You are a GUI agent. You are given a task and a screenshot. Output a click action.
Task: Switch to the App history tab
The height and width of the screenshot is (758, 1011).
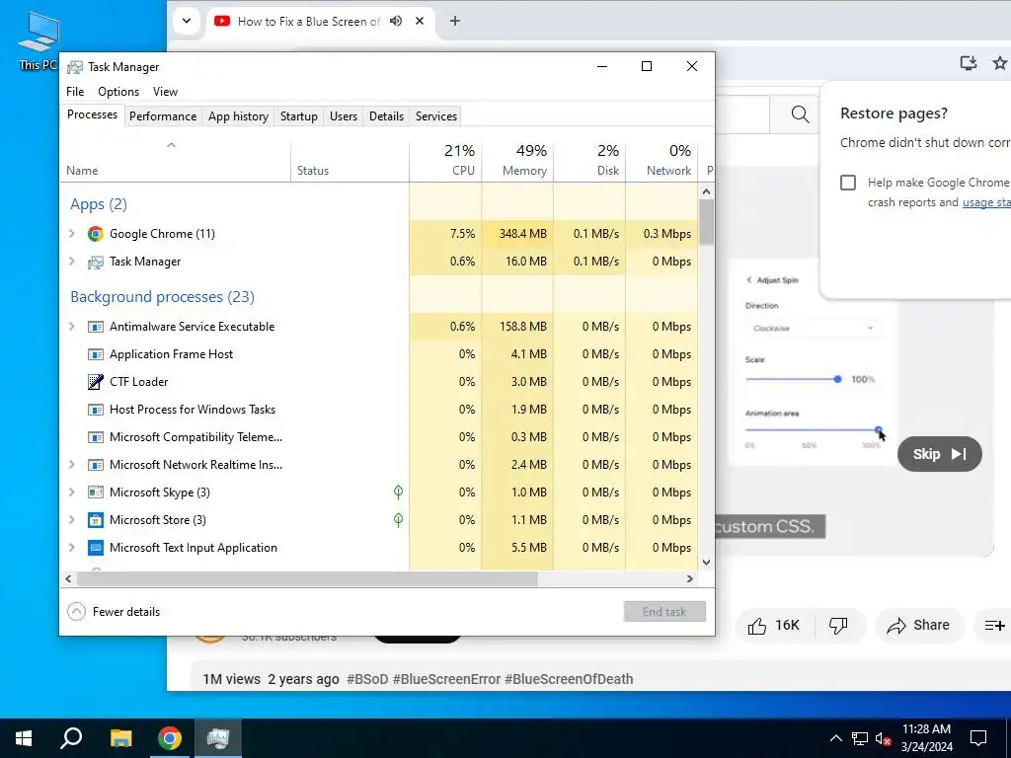[x=238, y=116]
